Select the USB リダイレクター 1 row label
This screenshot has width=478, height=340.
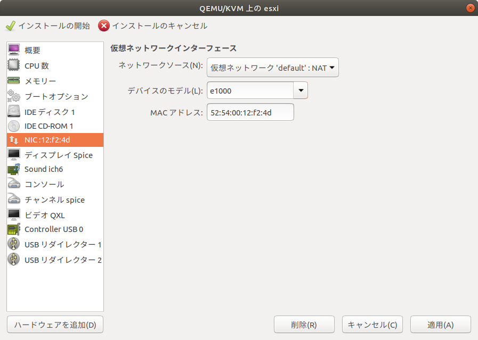click(63, 244)
